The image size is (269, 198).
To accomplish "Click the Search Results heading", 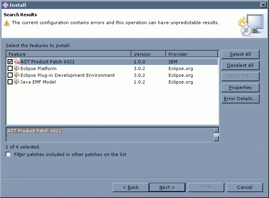I will (20, 15).
